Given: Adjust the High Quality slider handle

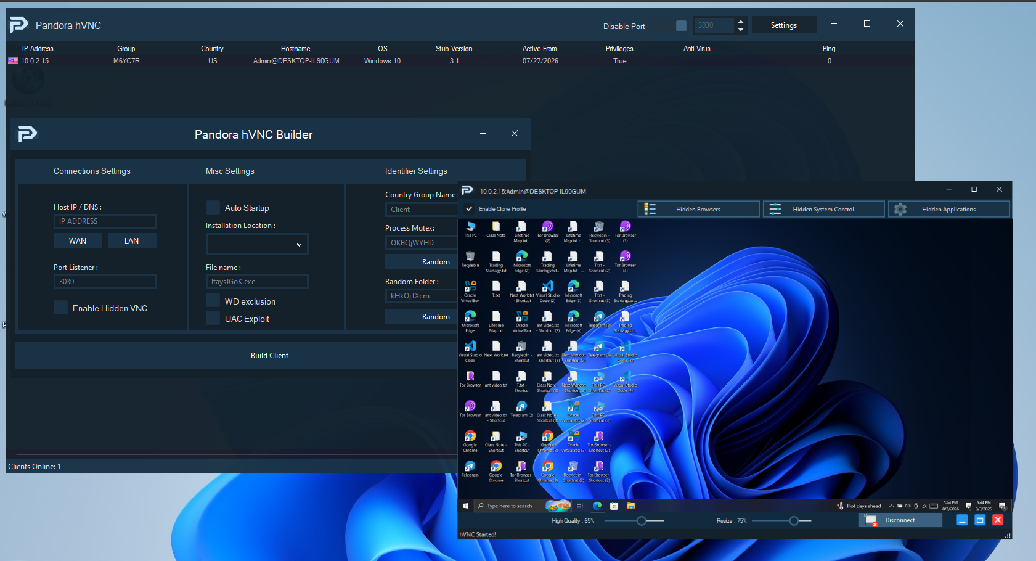Looking at the screenshot, I should point(642,521).
